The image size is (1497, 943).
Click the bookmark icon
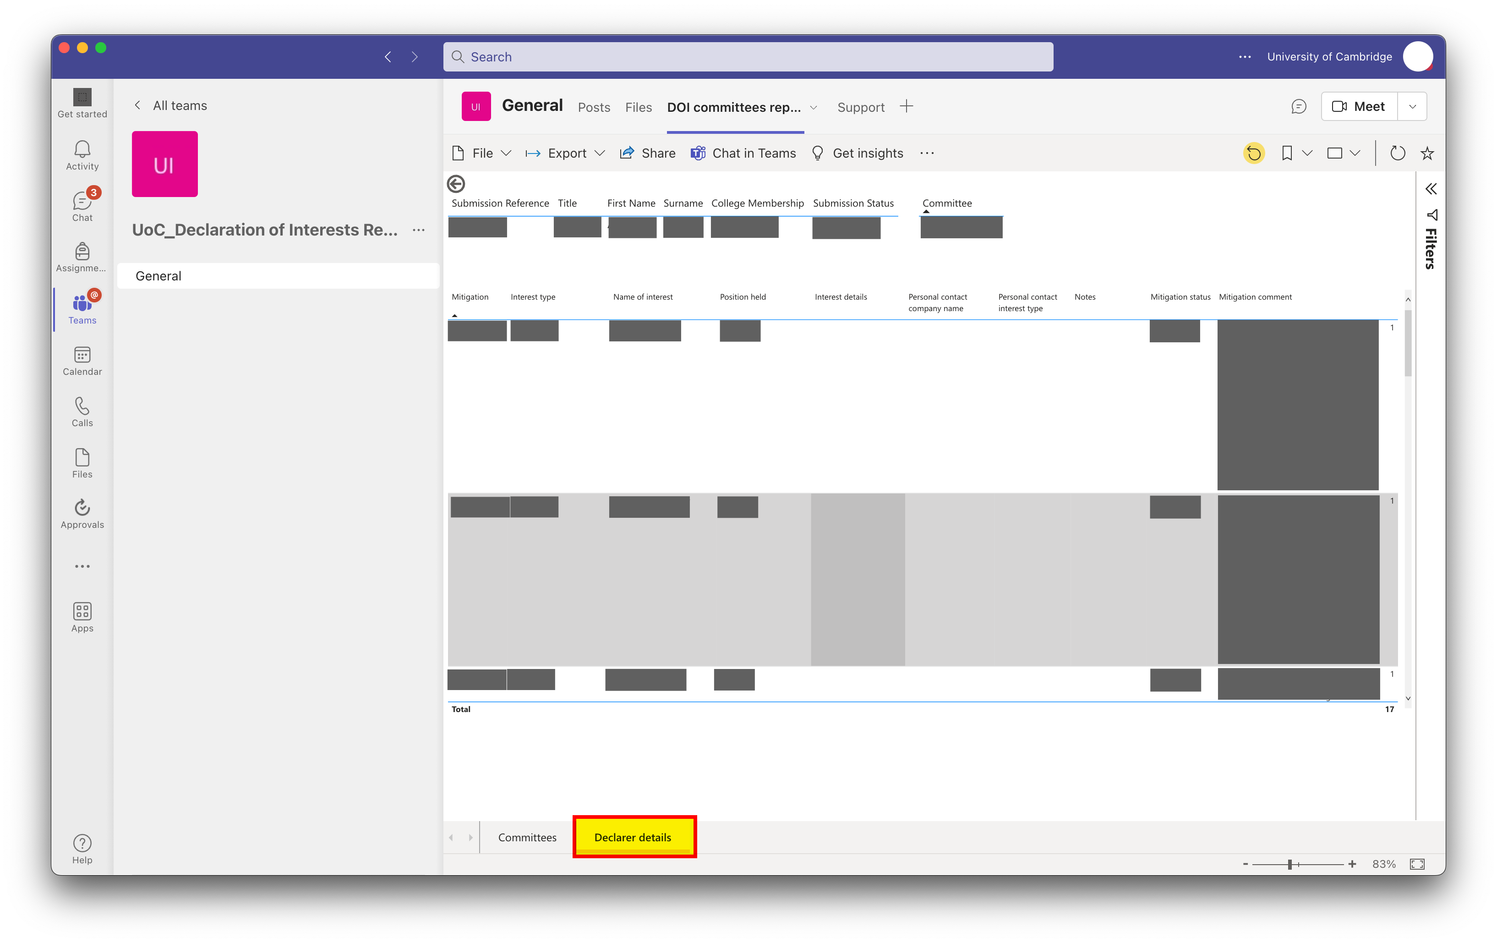pos(1287,153)
